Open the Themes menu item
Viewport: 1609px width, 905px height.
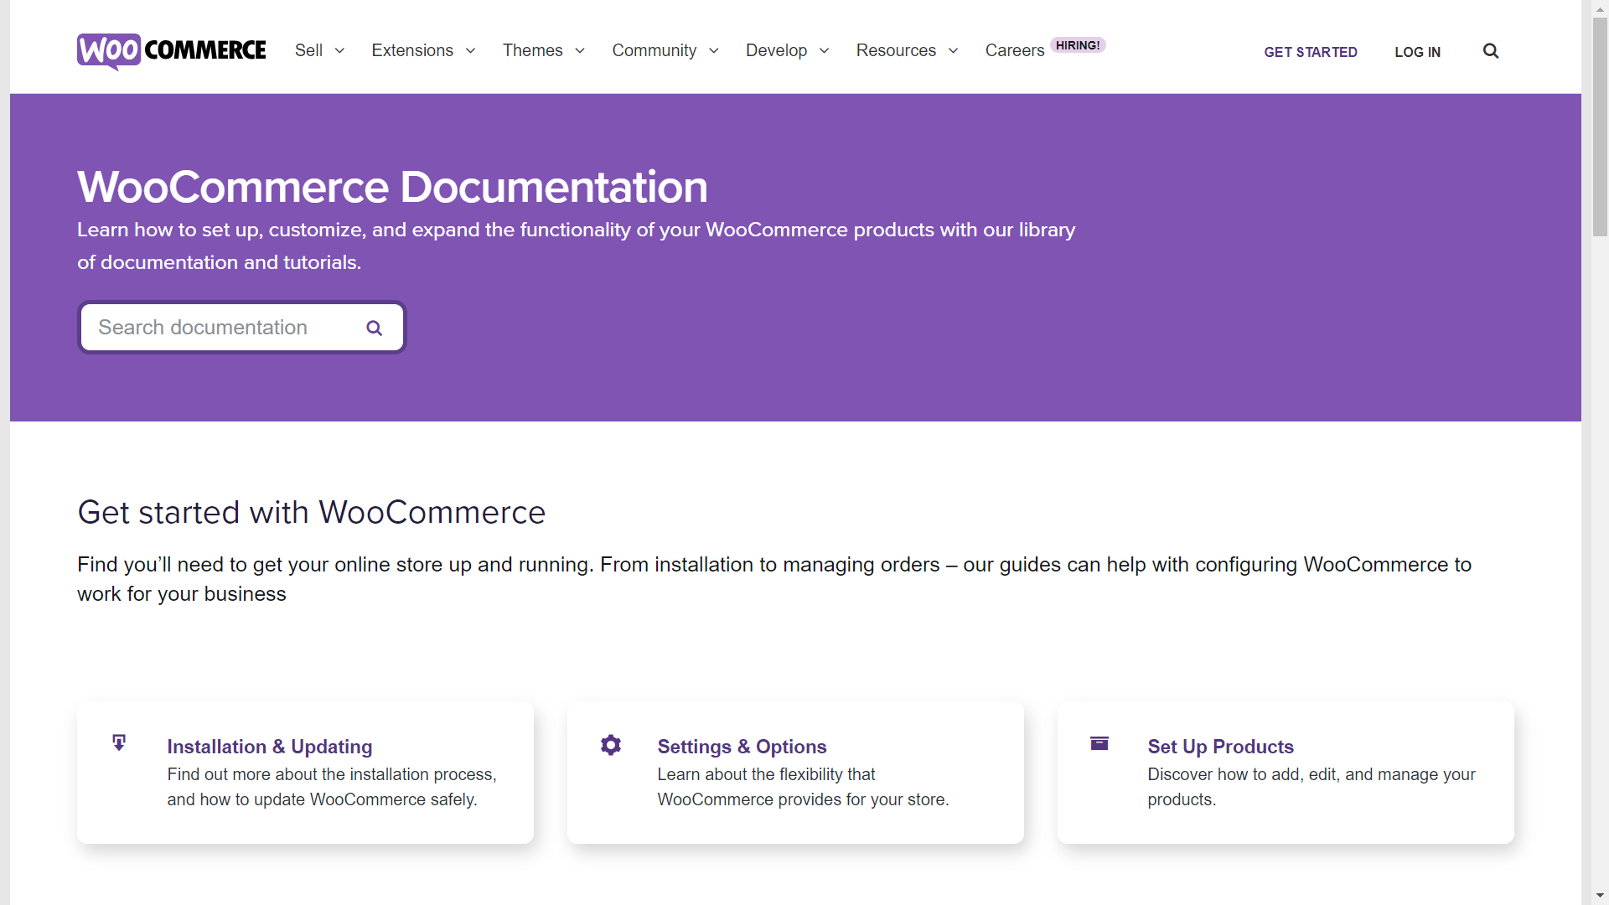(533, 50)
